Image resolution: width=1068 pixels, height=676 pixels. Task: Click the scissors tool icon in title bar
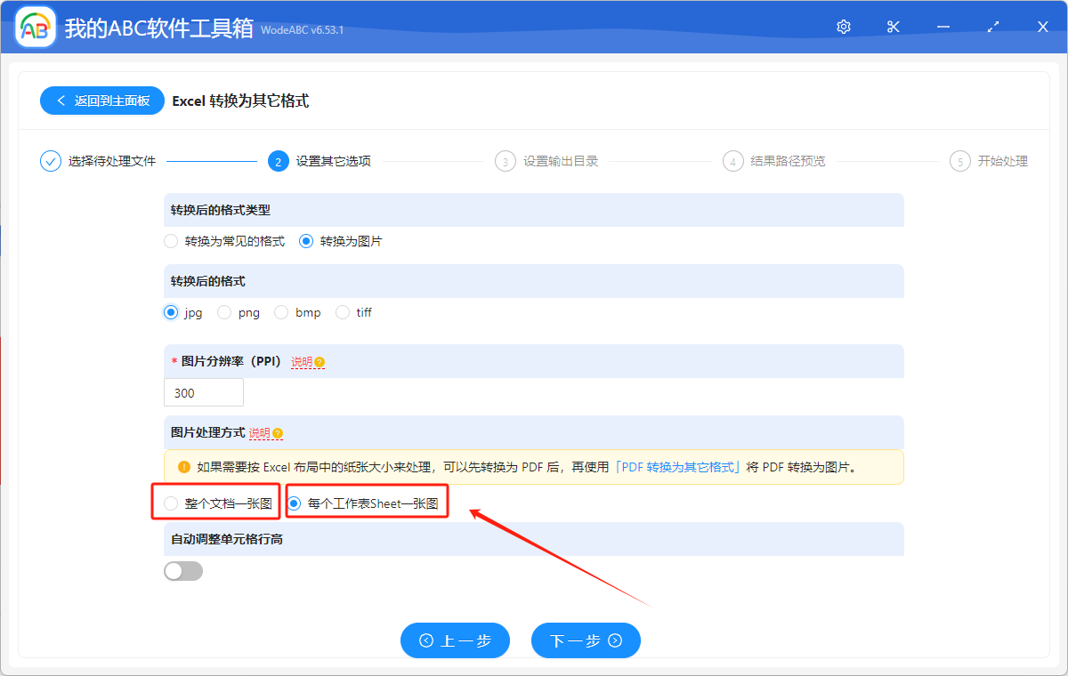[893, 26]
